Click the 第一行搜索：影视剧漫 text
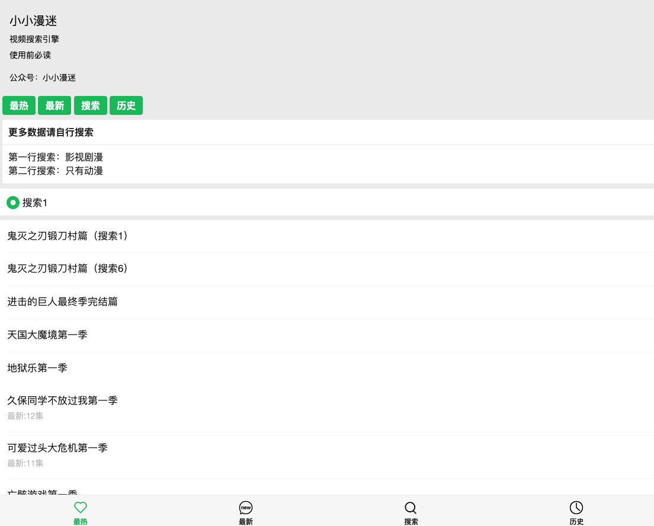This screenshot has width=654, height=526. [56, 157]
